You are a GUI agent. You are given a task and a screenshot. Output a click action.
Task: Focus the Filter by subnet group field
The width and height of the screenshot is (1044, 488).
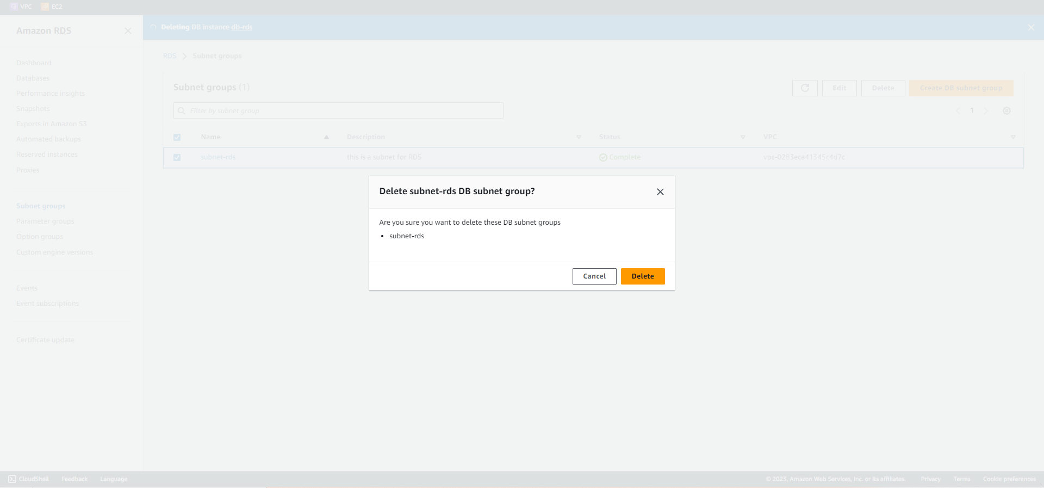click(x=338, y=110)
